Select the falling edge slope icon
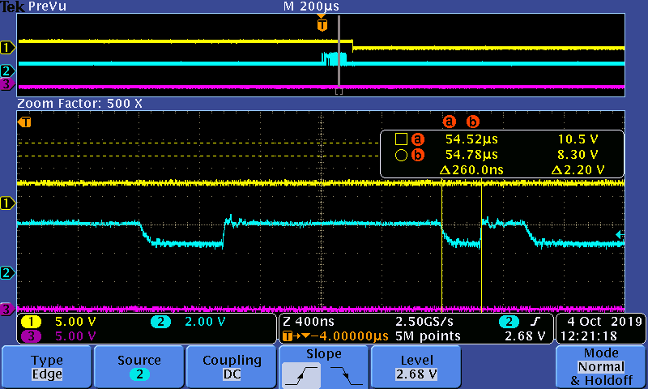 [346, 375]
